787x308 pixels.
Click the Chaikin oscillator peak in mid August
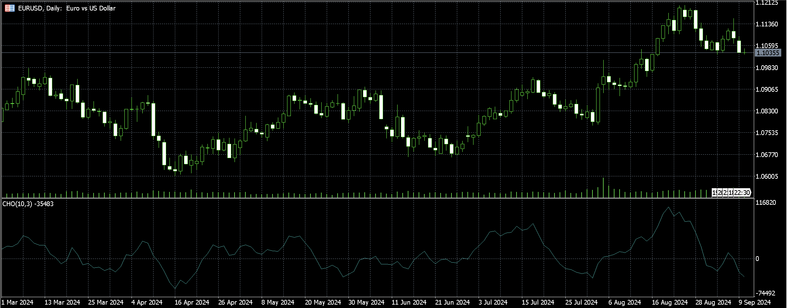click(x=669, y=207)
